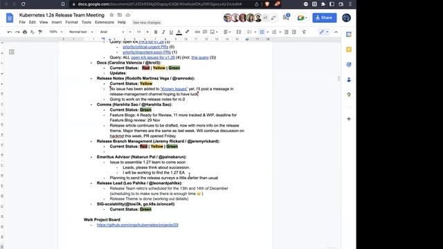Click See new changes button
The width and height of the screenshot is (443, 249).
(147, 22)
